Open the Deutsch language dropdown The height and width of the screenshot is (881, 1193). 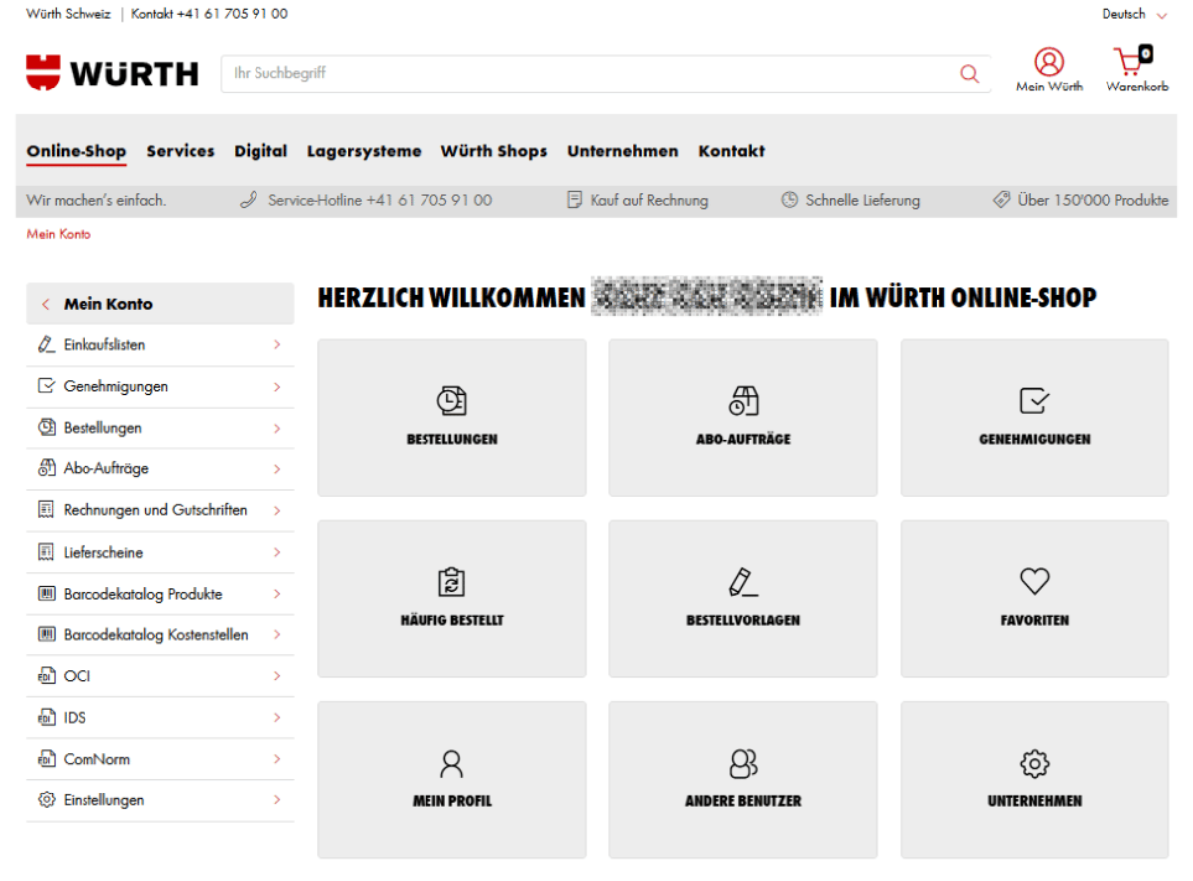tap(1134, 14)
